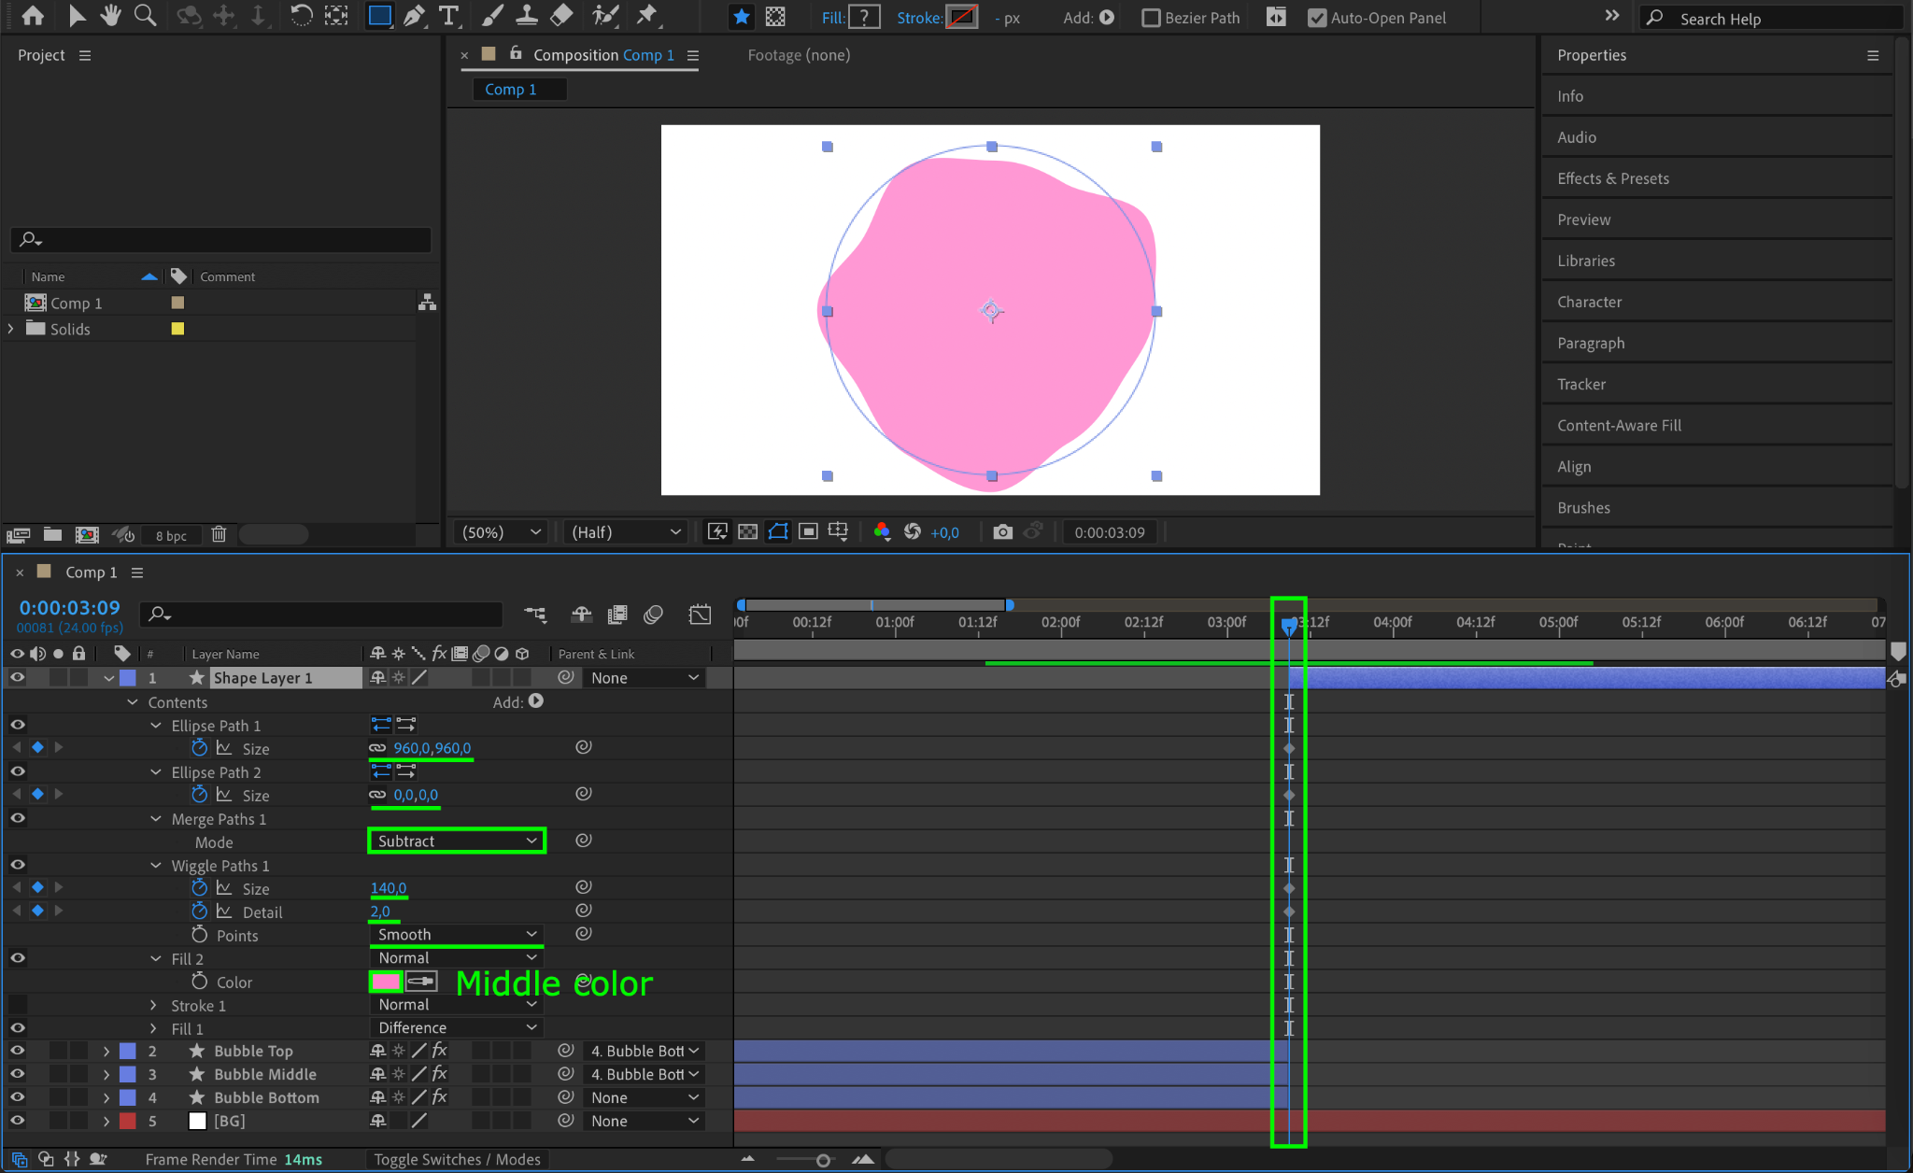This screenshot has height=1173, width=1913.
Task: Hide the Bubble Top layer
Action: click(x=17, y=1051)
